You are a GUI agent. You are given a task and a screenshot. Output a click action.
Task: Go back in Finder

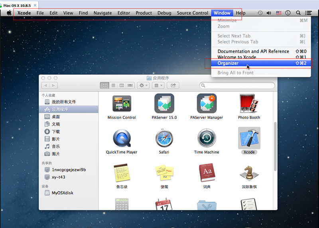(45, 85)
